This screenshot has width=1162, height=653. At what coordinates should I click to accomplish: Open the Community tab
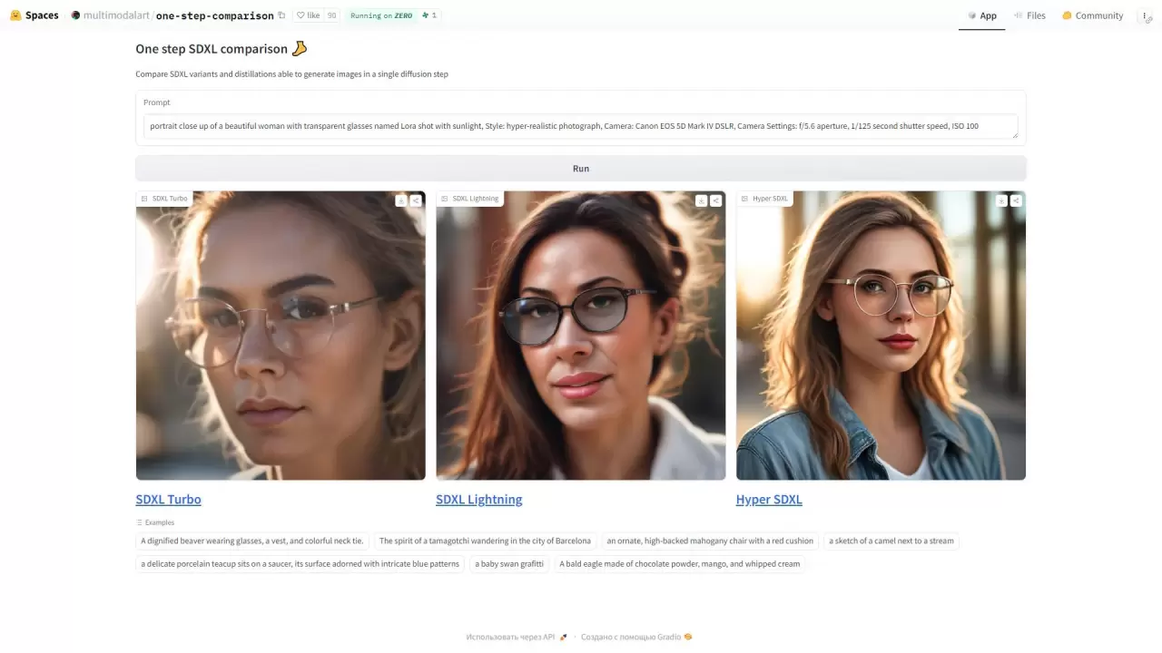click(x=1093, y=15)
